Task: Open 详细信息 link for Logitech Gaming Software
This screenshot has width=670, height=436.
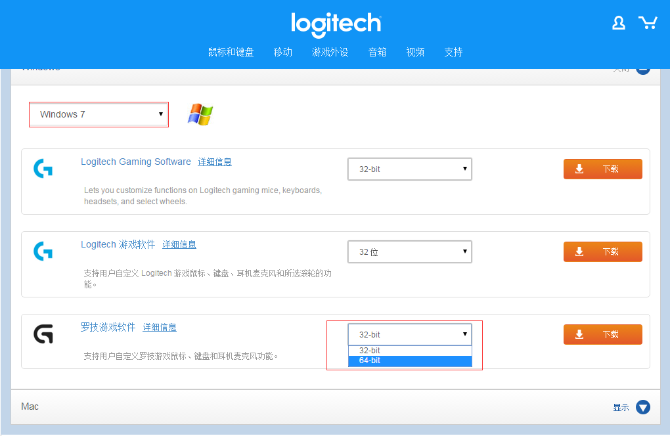Action: click(x=215, y=162)
